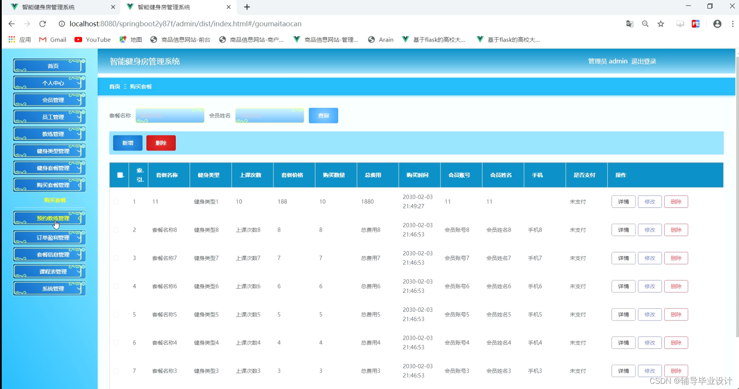Check the checkbox for row 套餐名称6
Screen dimensions: 739x389
point(116,286)
